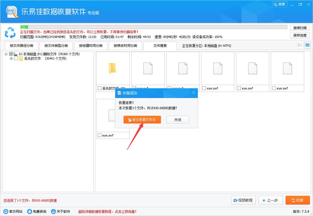Switch to 按文件类型分类 tab
Screen dimensions: 313x216
[x=56, y=45]
